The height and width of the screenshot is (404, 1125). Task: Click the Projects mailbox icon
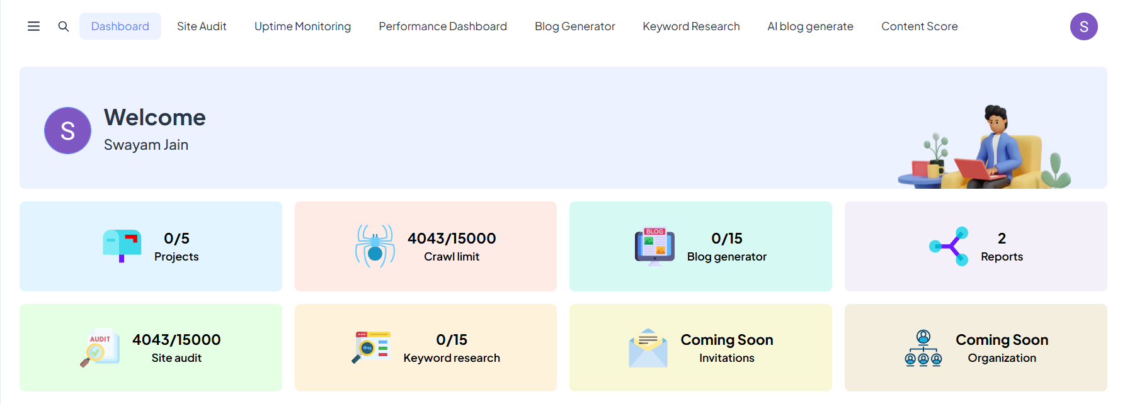122,246
